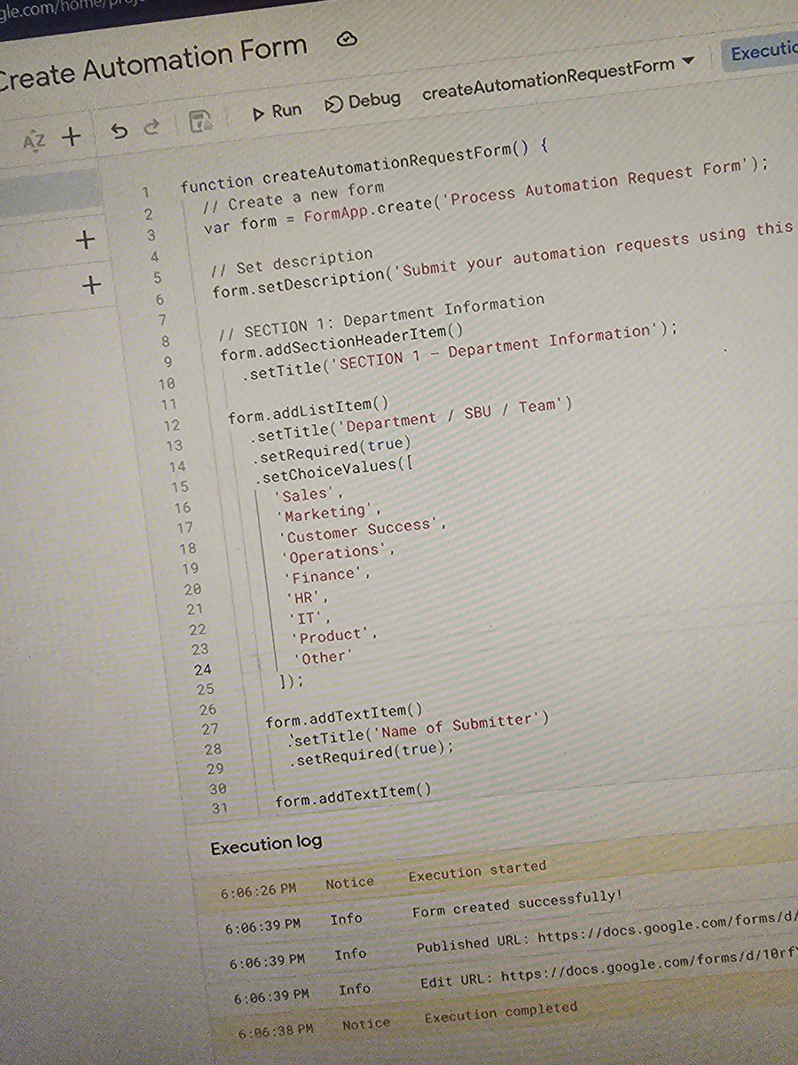Click the project title Create Automation Form
Image resolution: width=798 pixels, height=1065 pixels.
pos(151,63)
